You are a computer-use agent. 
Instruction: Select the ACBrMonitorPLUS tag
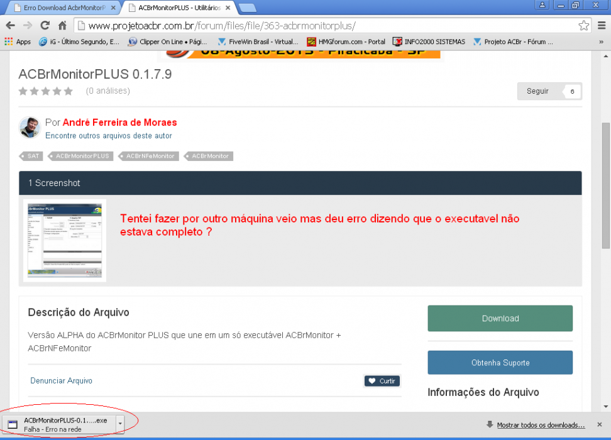click(80, 156)
